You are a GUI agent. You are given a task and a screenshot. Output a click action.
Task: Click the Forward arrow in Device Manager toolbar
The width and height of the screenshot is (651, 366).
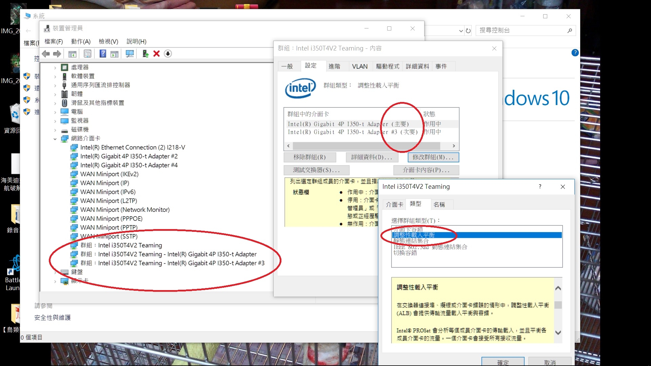click(57, 54)
